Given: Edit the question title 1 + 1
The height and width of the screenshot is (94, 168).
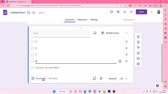Looking at the screenshot, I should point(61,33).
